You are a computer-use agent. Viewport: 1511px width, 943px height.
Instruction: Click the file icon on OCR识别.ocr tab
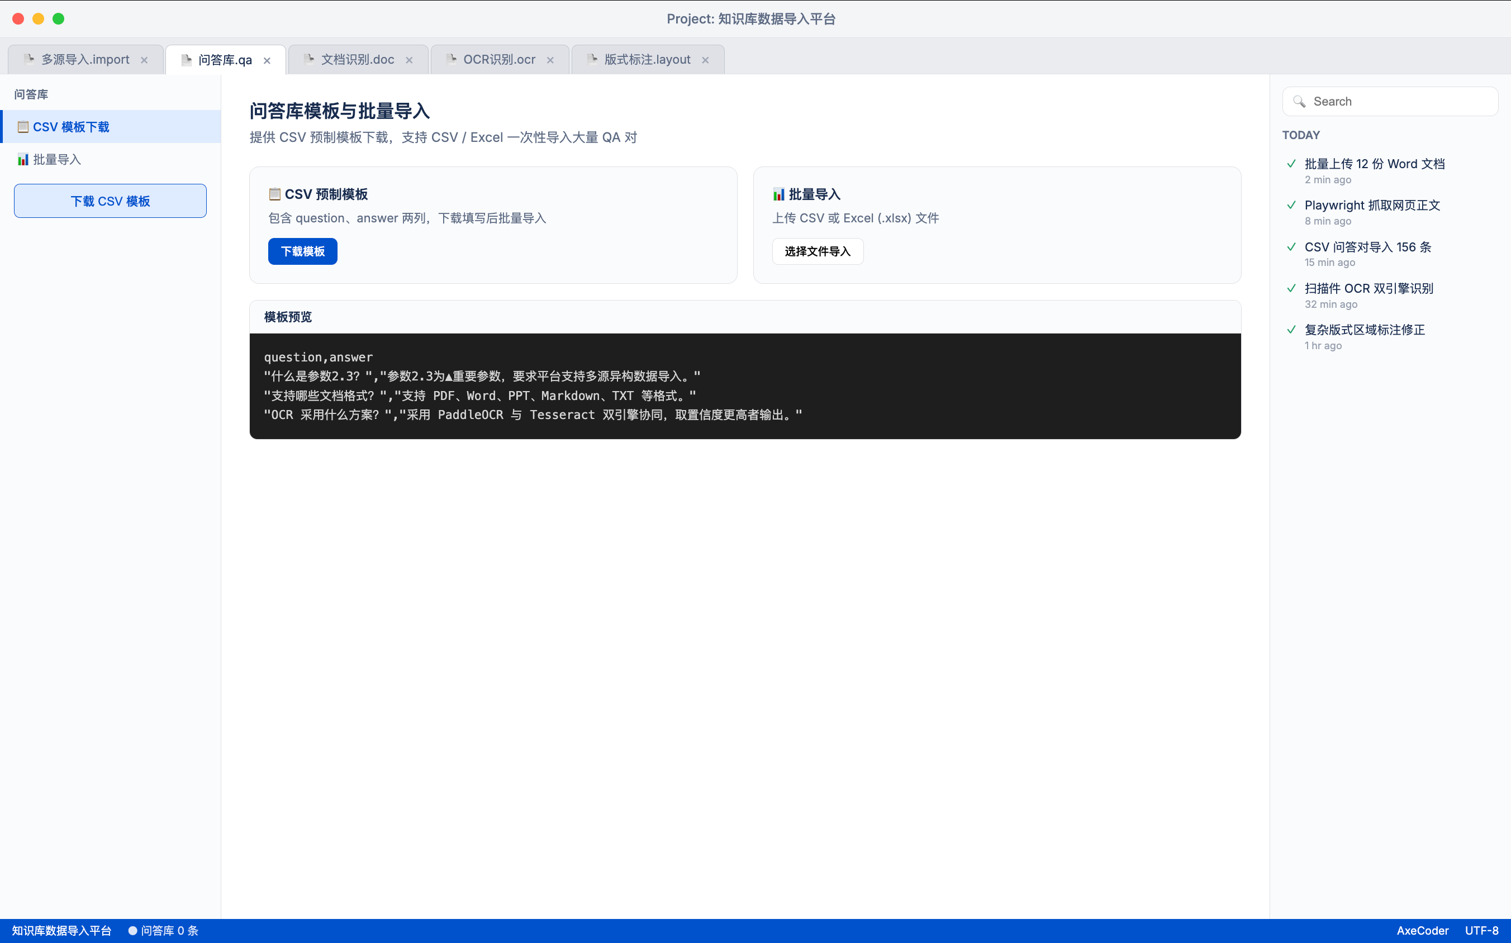coord(451,59)
